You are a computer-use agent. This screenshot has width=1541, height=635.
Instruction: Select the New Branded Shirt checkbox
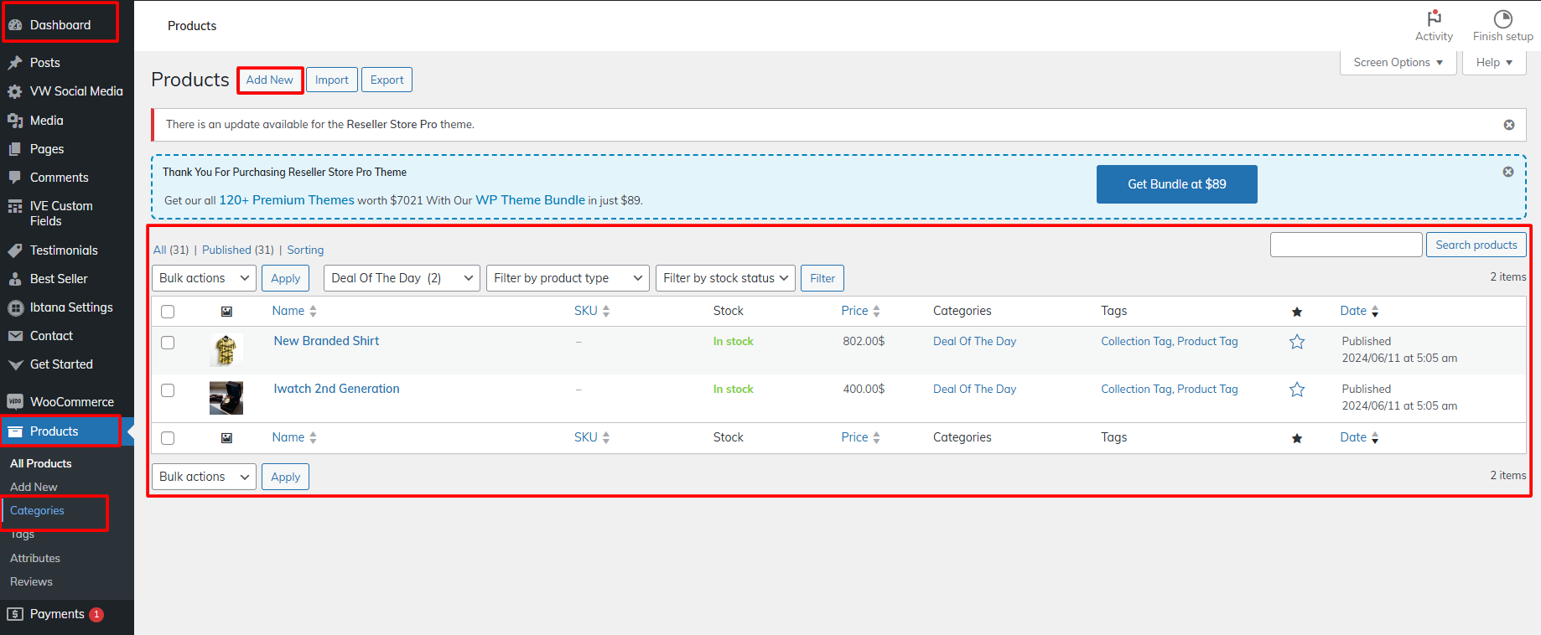coord(168,343)
